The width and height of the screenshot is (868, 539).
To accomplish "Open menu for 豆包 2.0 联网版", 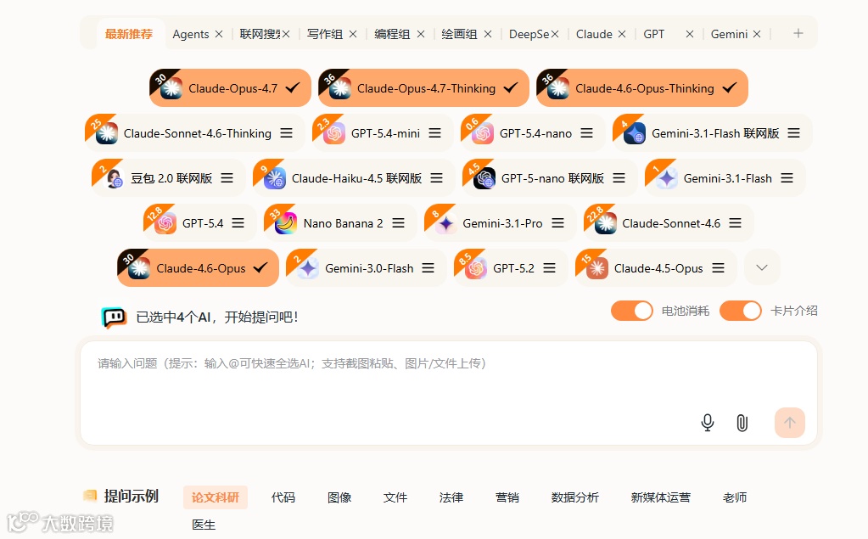I will 227,177.
